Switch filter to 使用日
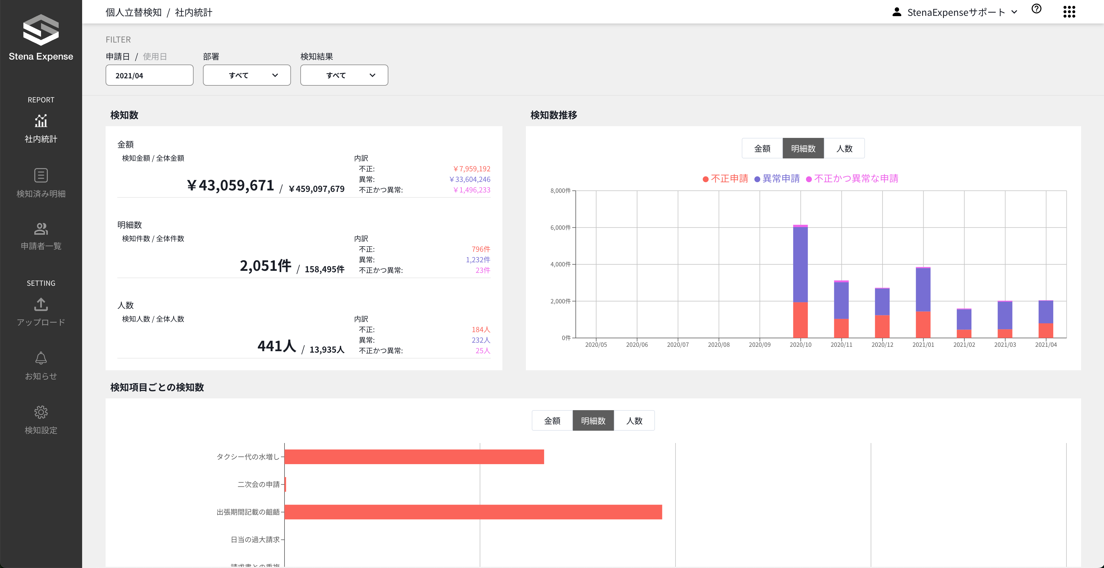Viewport: 1104px width, 568px height. (155, 57)
